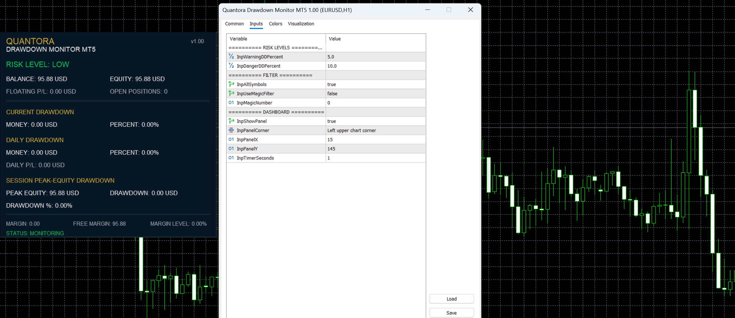This screenshot has width=735, height=318.
Task: Select the InpPanelX value field
Action: click(376, 140)
